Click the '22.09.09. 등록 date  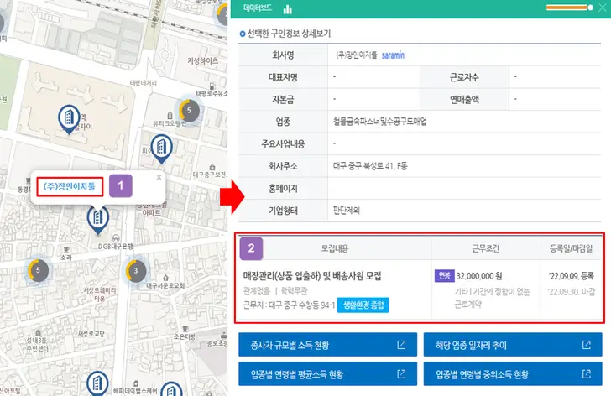point(571,276)
